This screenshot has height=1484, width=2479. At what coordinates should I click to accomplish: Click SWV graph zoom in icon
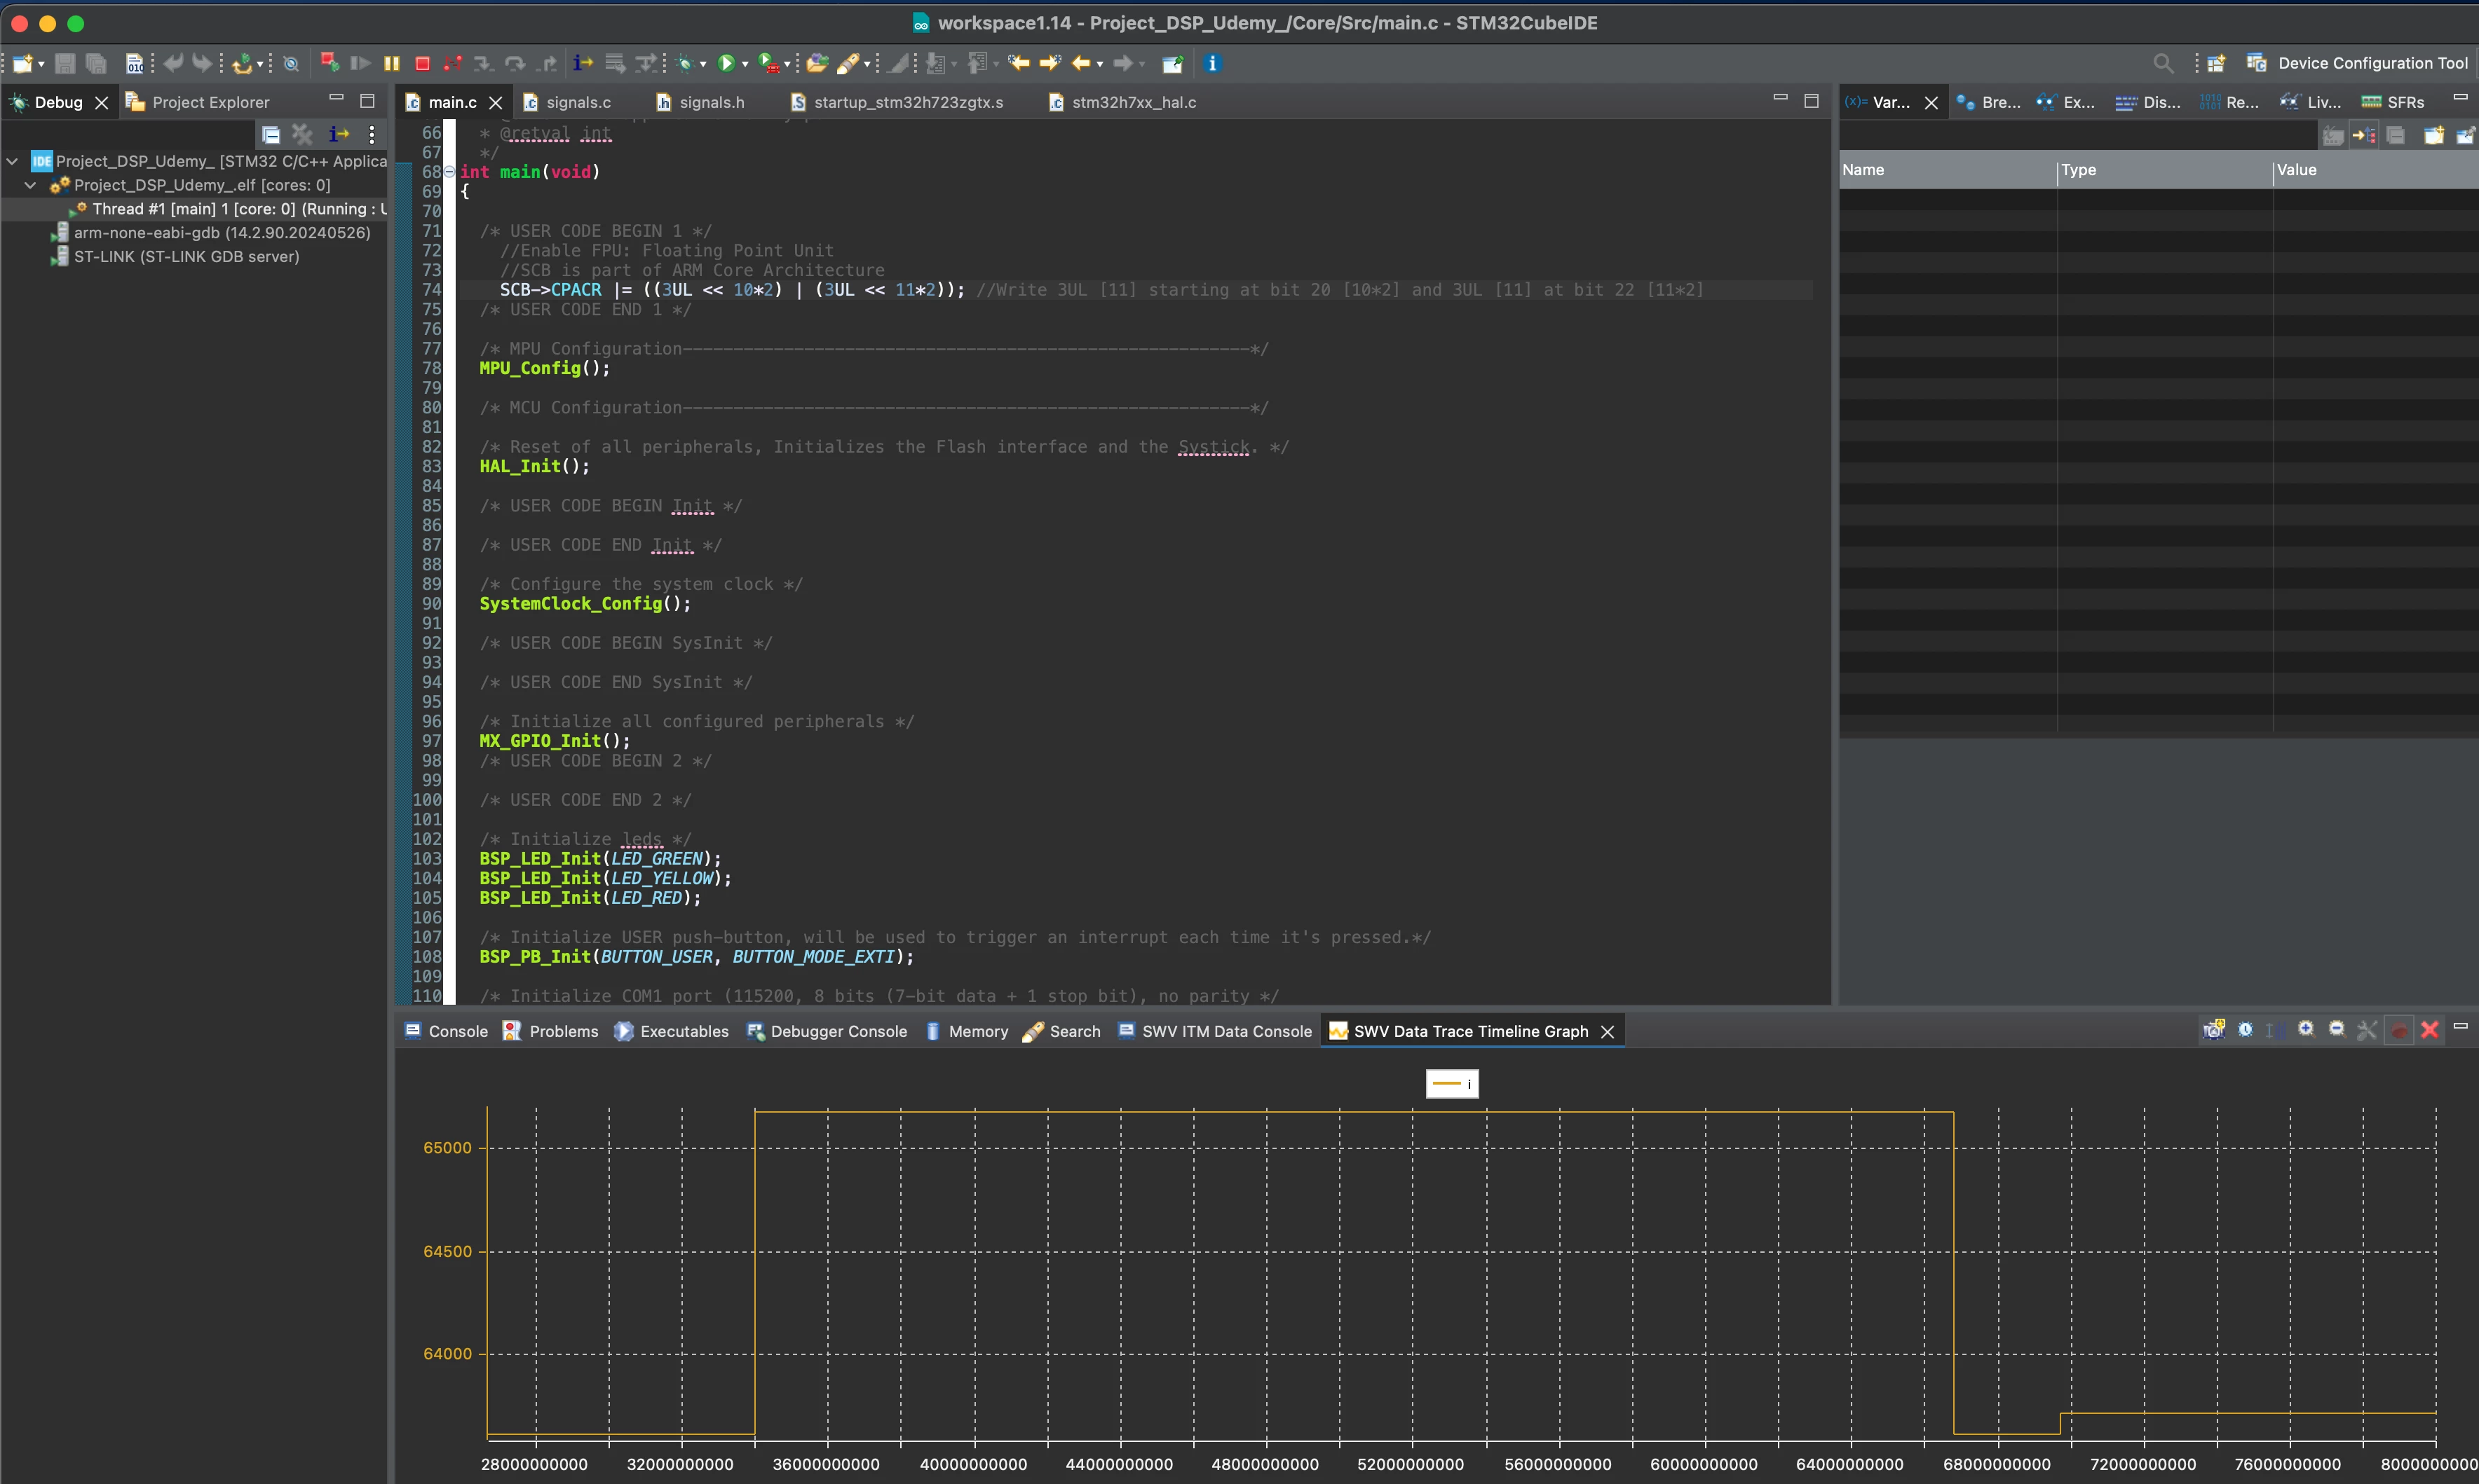coord(2306,1030)
